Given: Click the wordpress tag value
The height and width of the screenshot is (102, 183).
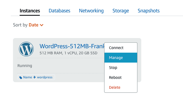Looking at the screenshot, I should coord(45,77).
